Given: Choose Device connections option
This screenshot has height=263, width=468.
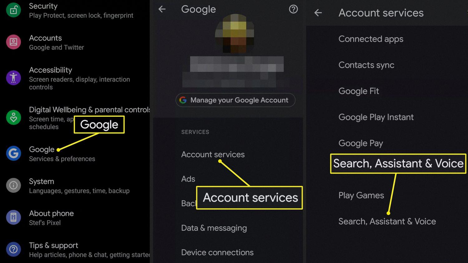Looking at the screenshot, I should click(217, 252).
